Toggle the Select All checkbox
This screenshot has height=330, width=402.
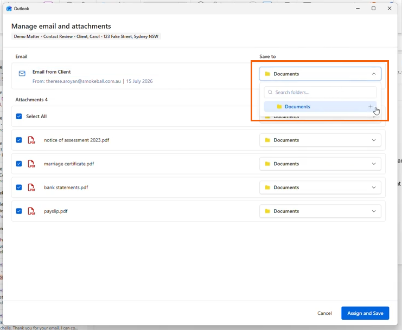pos(19,116)
